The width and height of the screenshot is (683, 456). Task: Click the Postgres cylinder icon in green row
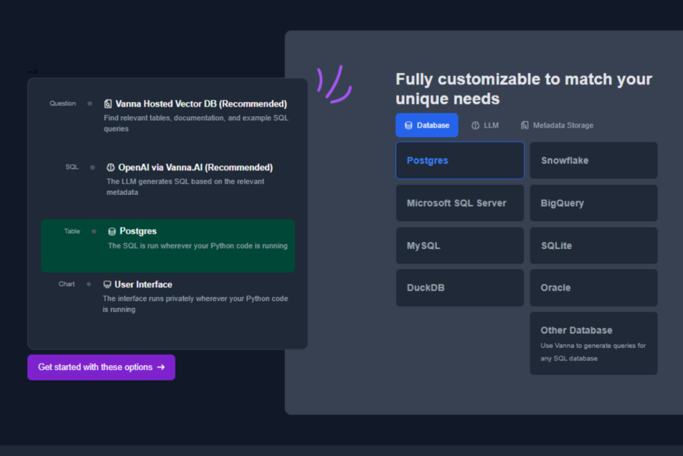pyautogui.click(x=112, y=232)
